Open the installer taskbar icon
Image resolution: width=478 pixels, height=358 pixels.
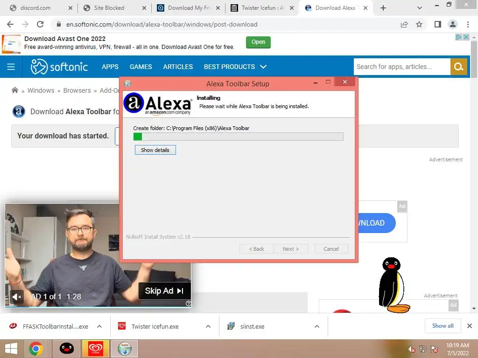[125, 349]
